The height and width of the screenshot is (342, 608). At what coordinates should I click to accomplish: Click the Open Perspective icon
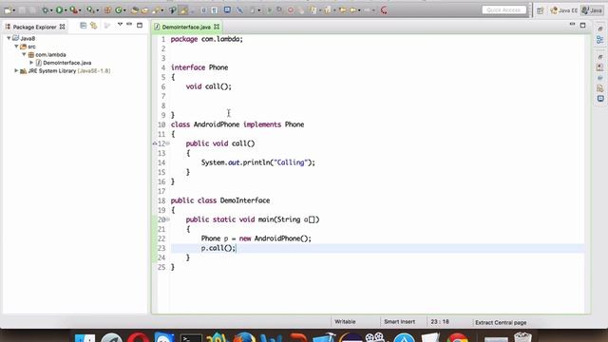(541, 10)
